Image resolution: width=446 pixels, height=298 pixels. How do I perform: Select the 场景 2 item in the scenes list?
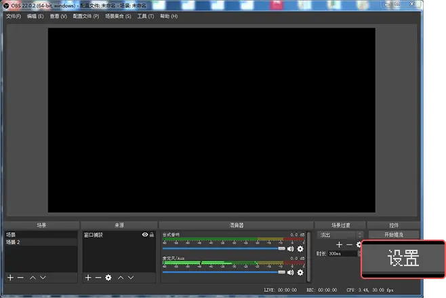click(41, 242)
